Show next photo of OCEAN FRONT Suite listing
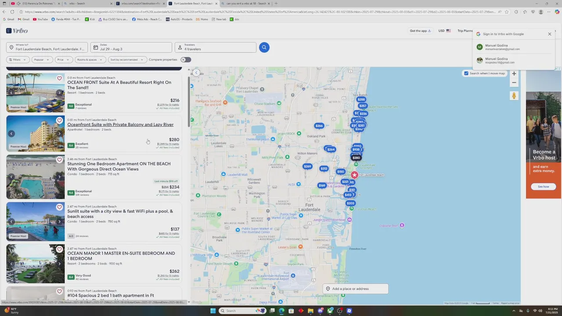Screen dimensions: 562x316 [x=59, y=93]
